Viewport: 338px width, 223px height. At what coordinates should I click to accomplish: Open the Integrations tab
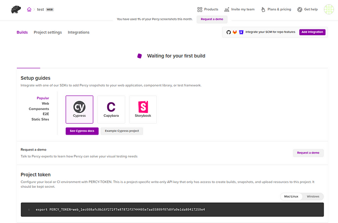(78, 32)
